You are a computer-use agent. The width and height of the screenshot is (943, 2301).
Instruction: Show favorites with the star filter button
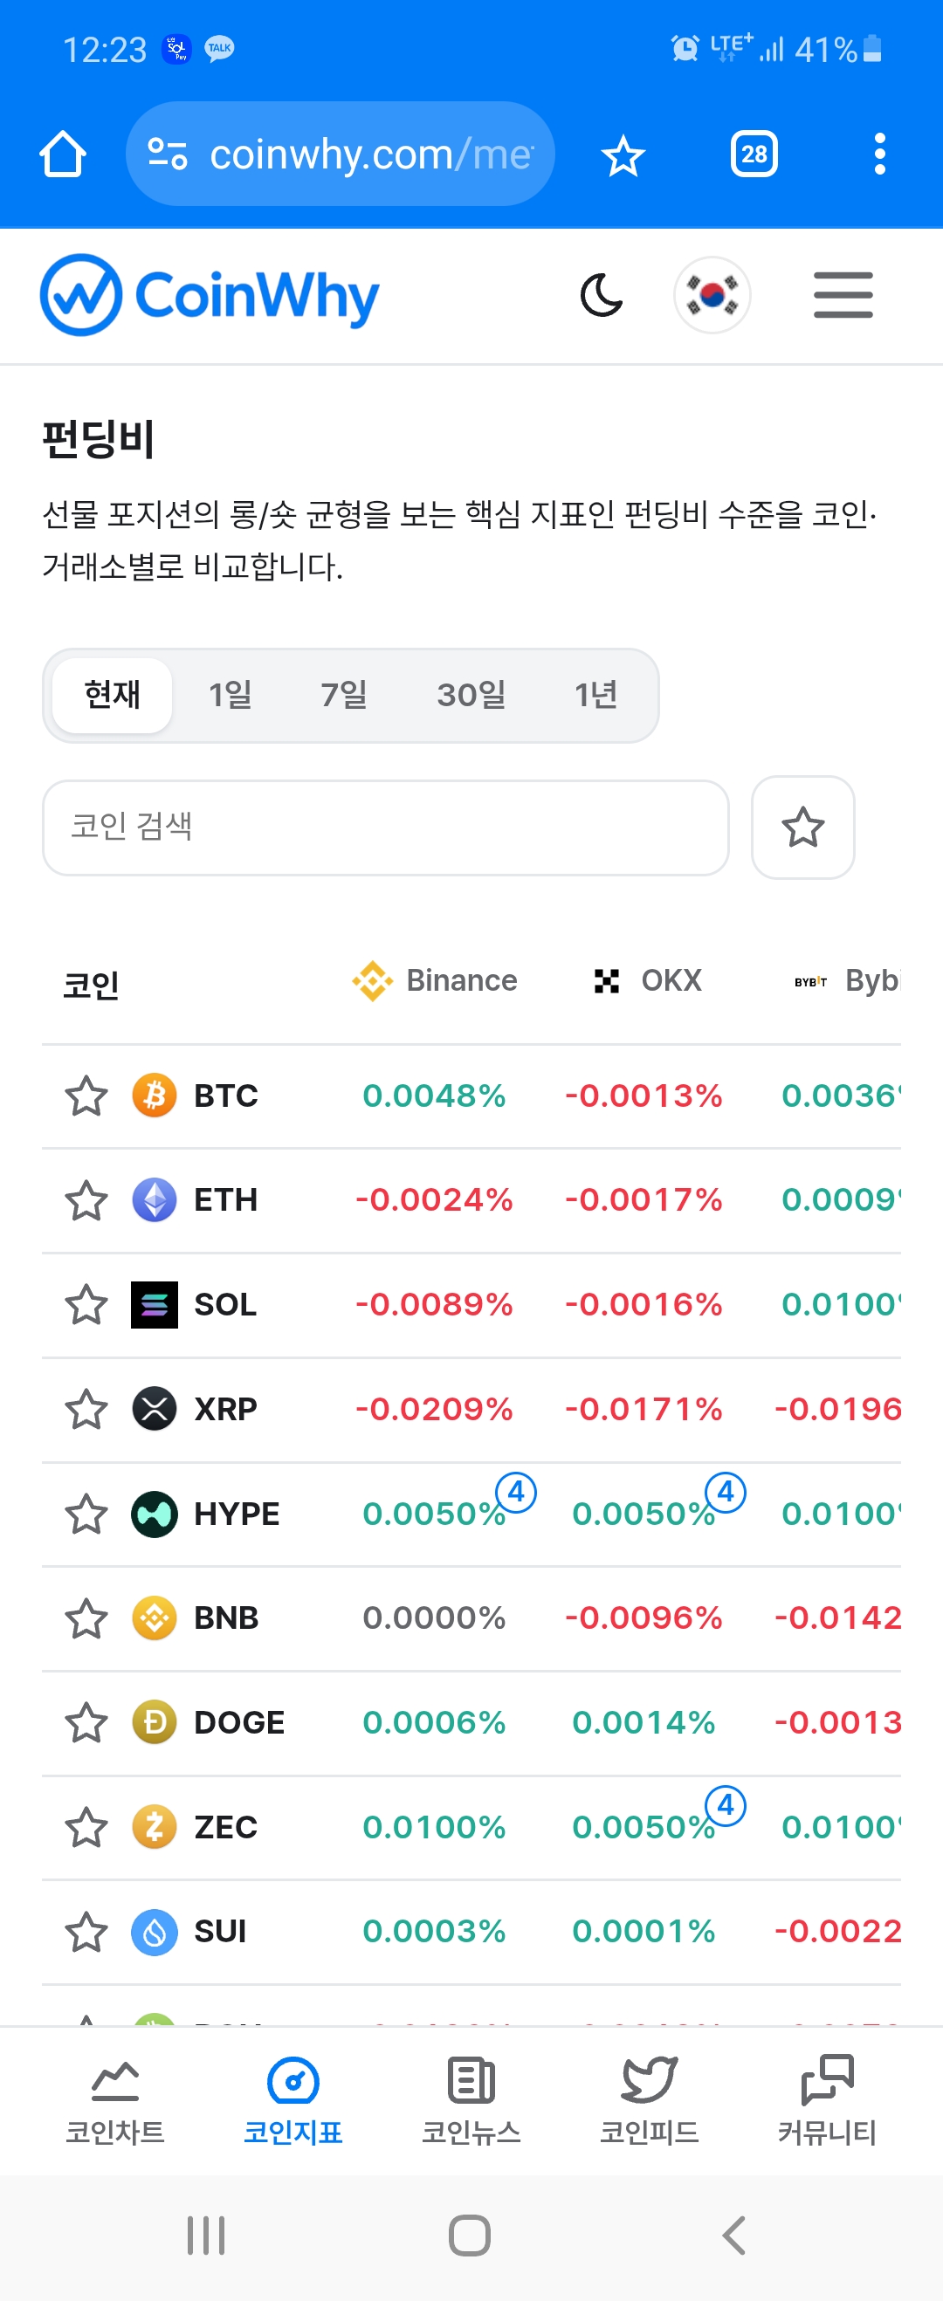pyautogui.click(x=802, y=828)
